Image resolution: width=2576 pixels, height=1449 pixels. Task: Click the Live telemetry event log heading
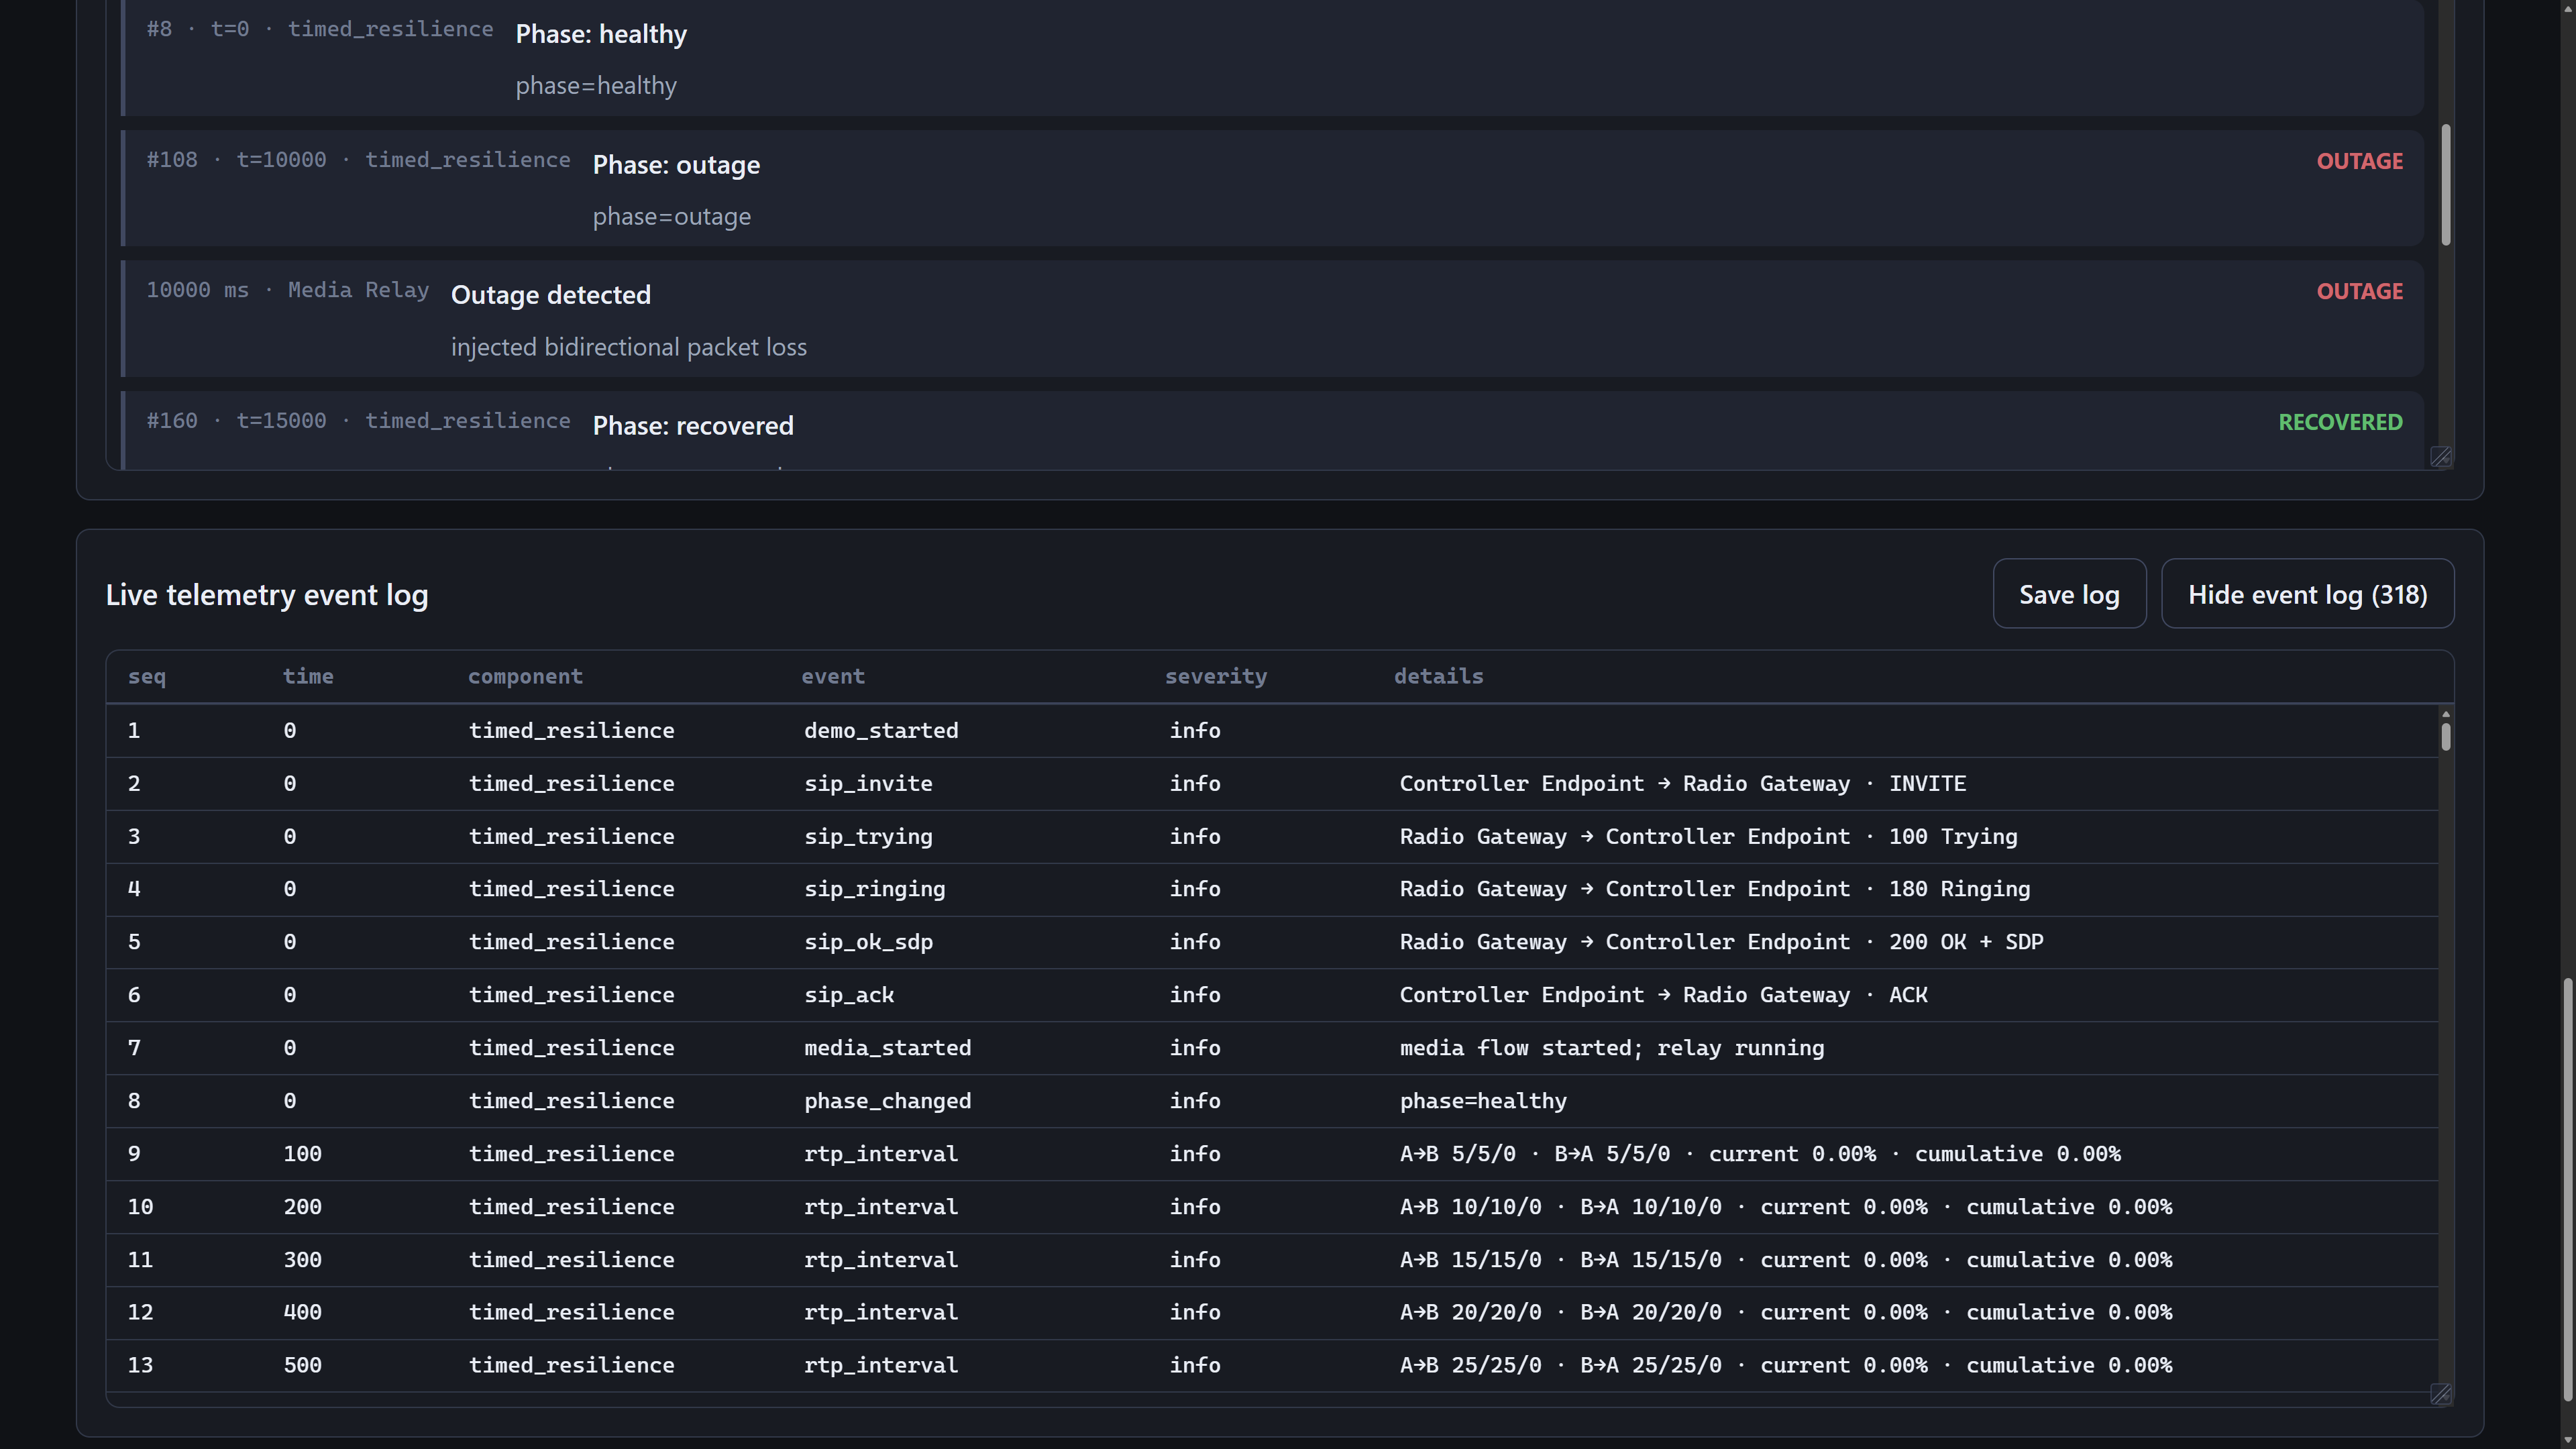(267, 595)
